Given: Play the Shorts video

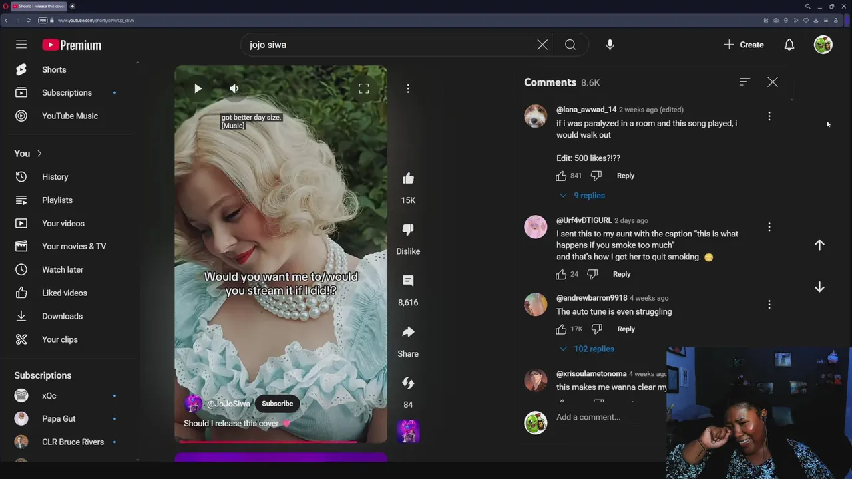Looking at the screenshot, I should (x=198, y=88).
